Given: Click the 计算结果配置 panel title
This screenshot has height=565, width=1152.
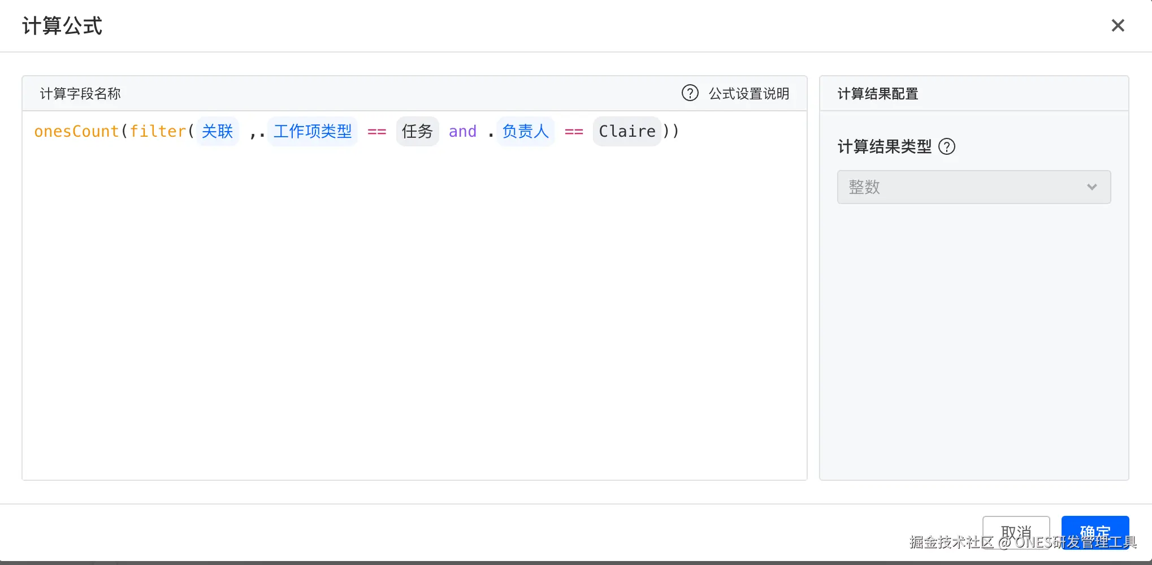Looking at the screenshot, I should tap(878, 94).
